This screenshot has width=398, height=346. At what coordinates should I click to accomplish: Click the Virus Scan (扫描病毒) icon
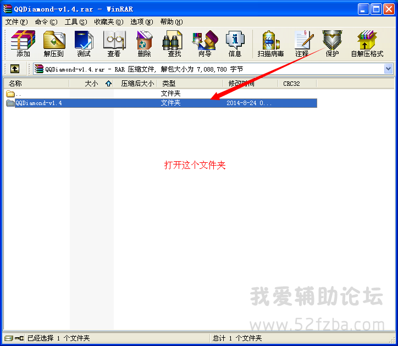[x=270, y=43]
